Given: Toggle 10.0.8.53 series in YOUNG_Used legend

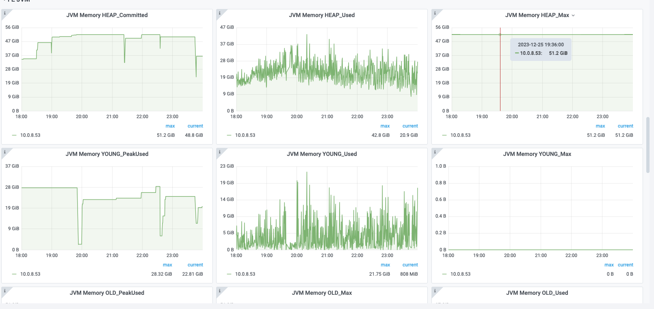Looking at the screenshot, I should point(245,274).
